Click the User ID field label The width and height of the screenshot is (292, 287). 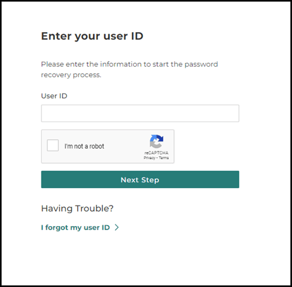54,96
